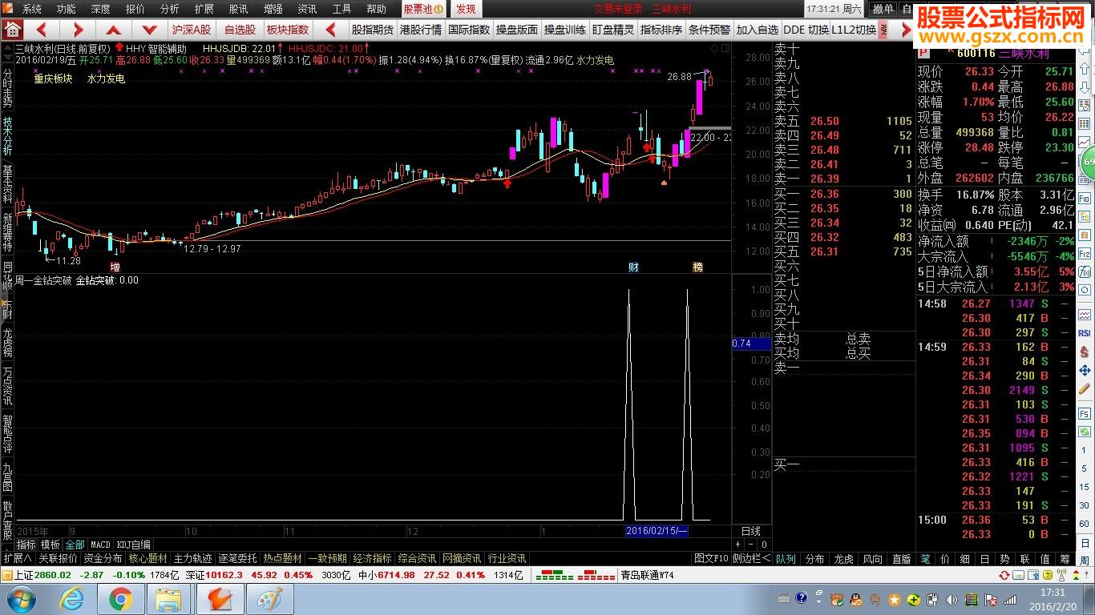Expand the 扩展 panel at the bottom
The width and height of the screenshot is (1095, 615).
18,558
